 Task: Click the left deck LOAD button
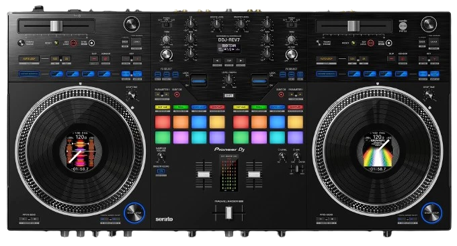point(136,42)
